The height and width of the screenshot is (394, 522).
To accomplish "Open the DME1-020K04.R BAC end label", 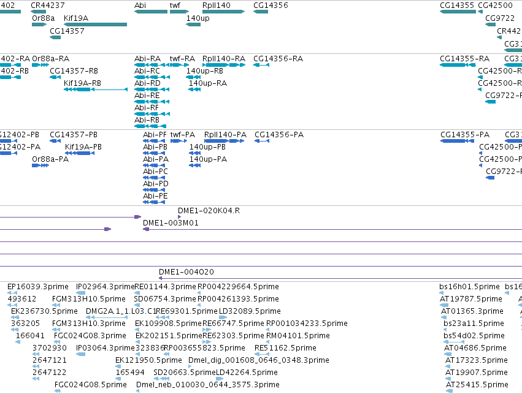I will click(209, 211).
